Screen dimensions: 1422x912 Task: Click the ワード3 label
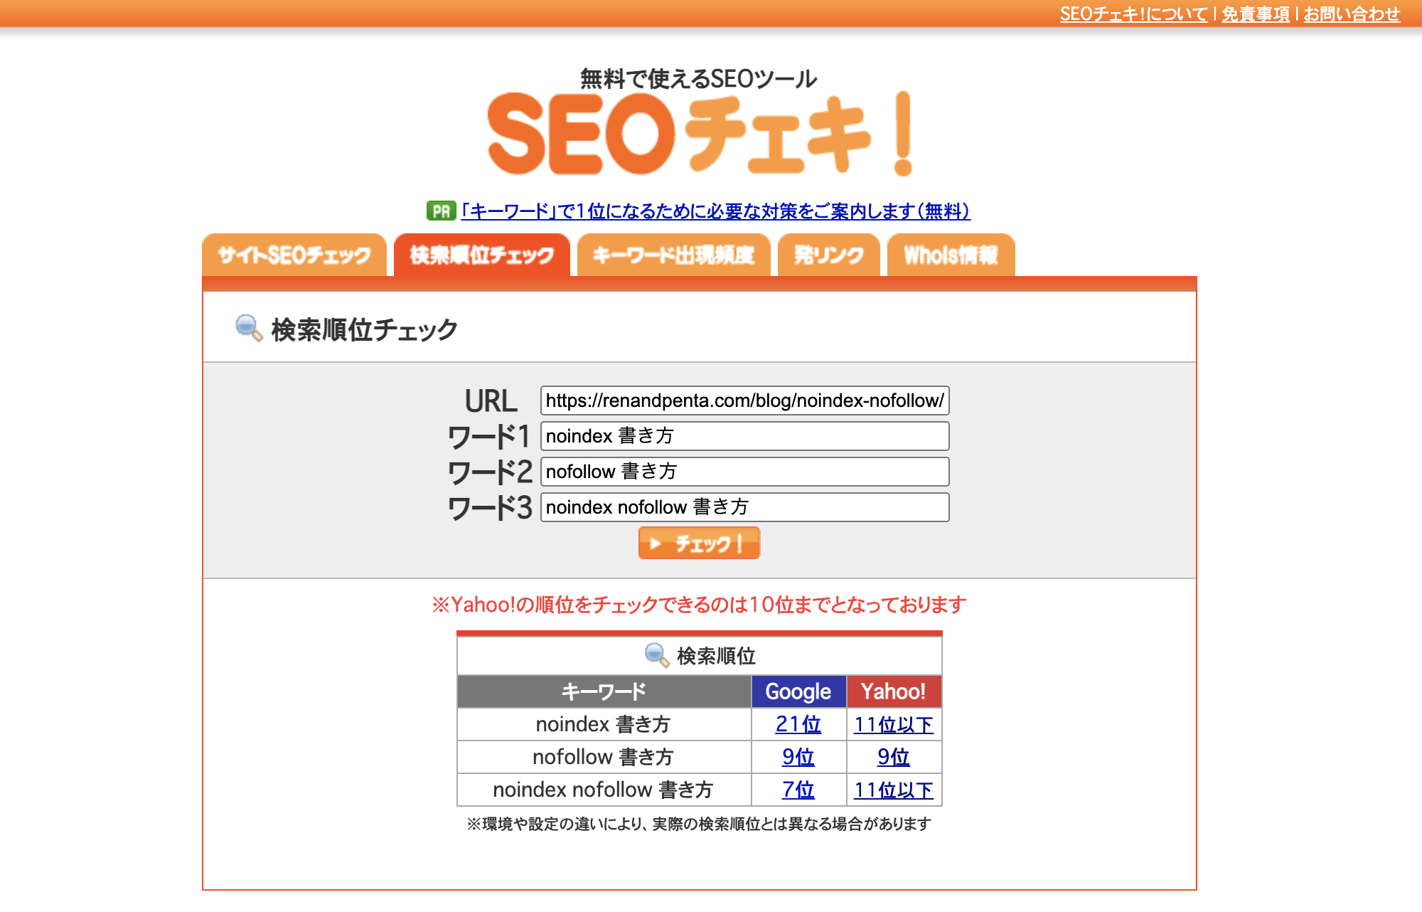[x=490, y=508]
